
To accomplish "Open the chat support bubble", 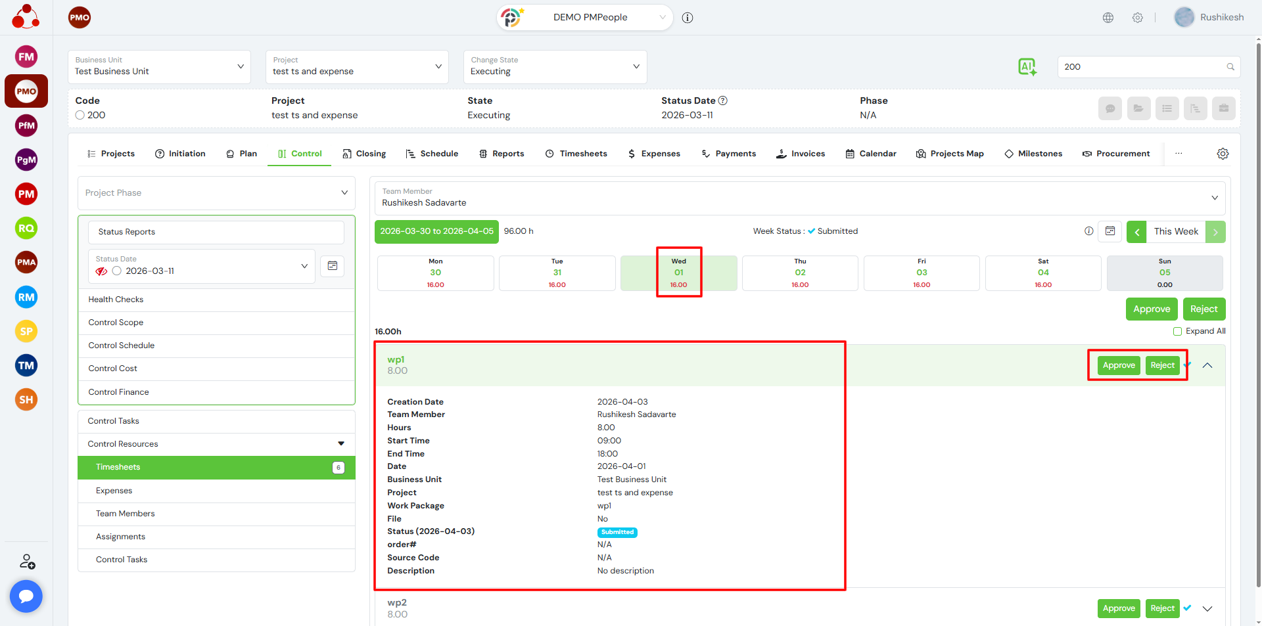I will point(26,596).
